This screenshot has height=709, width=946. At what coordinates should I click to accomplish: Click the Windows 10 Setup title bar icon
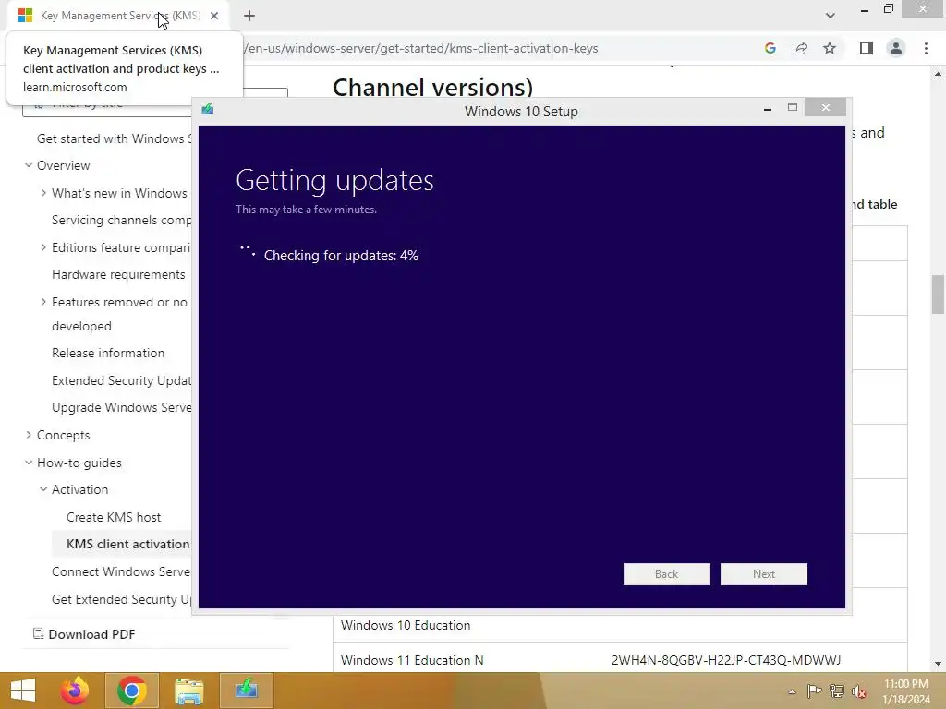(208, 109)
